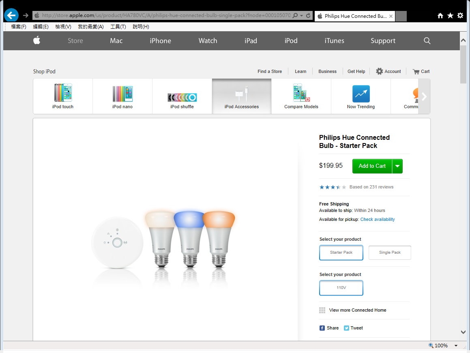Click the Shop iPod heading link
Viewport: 470px width, 353px height.
tap(44, 72)
